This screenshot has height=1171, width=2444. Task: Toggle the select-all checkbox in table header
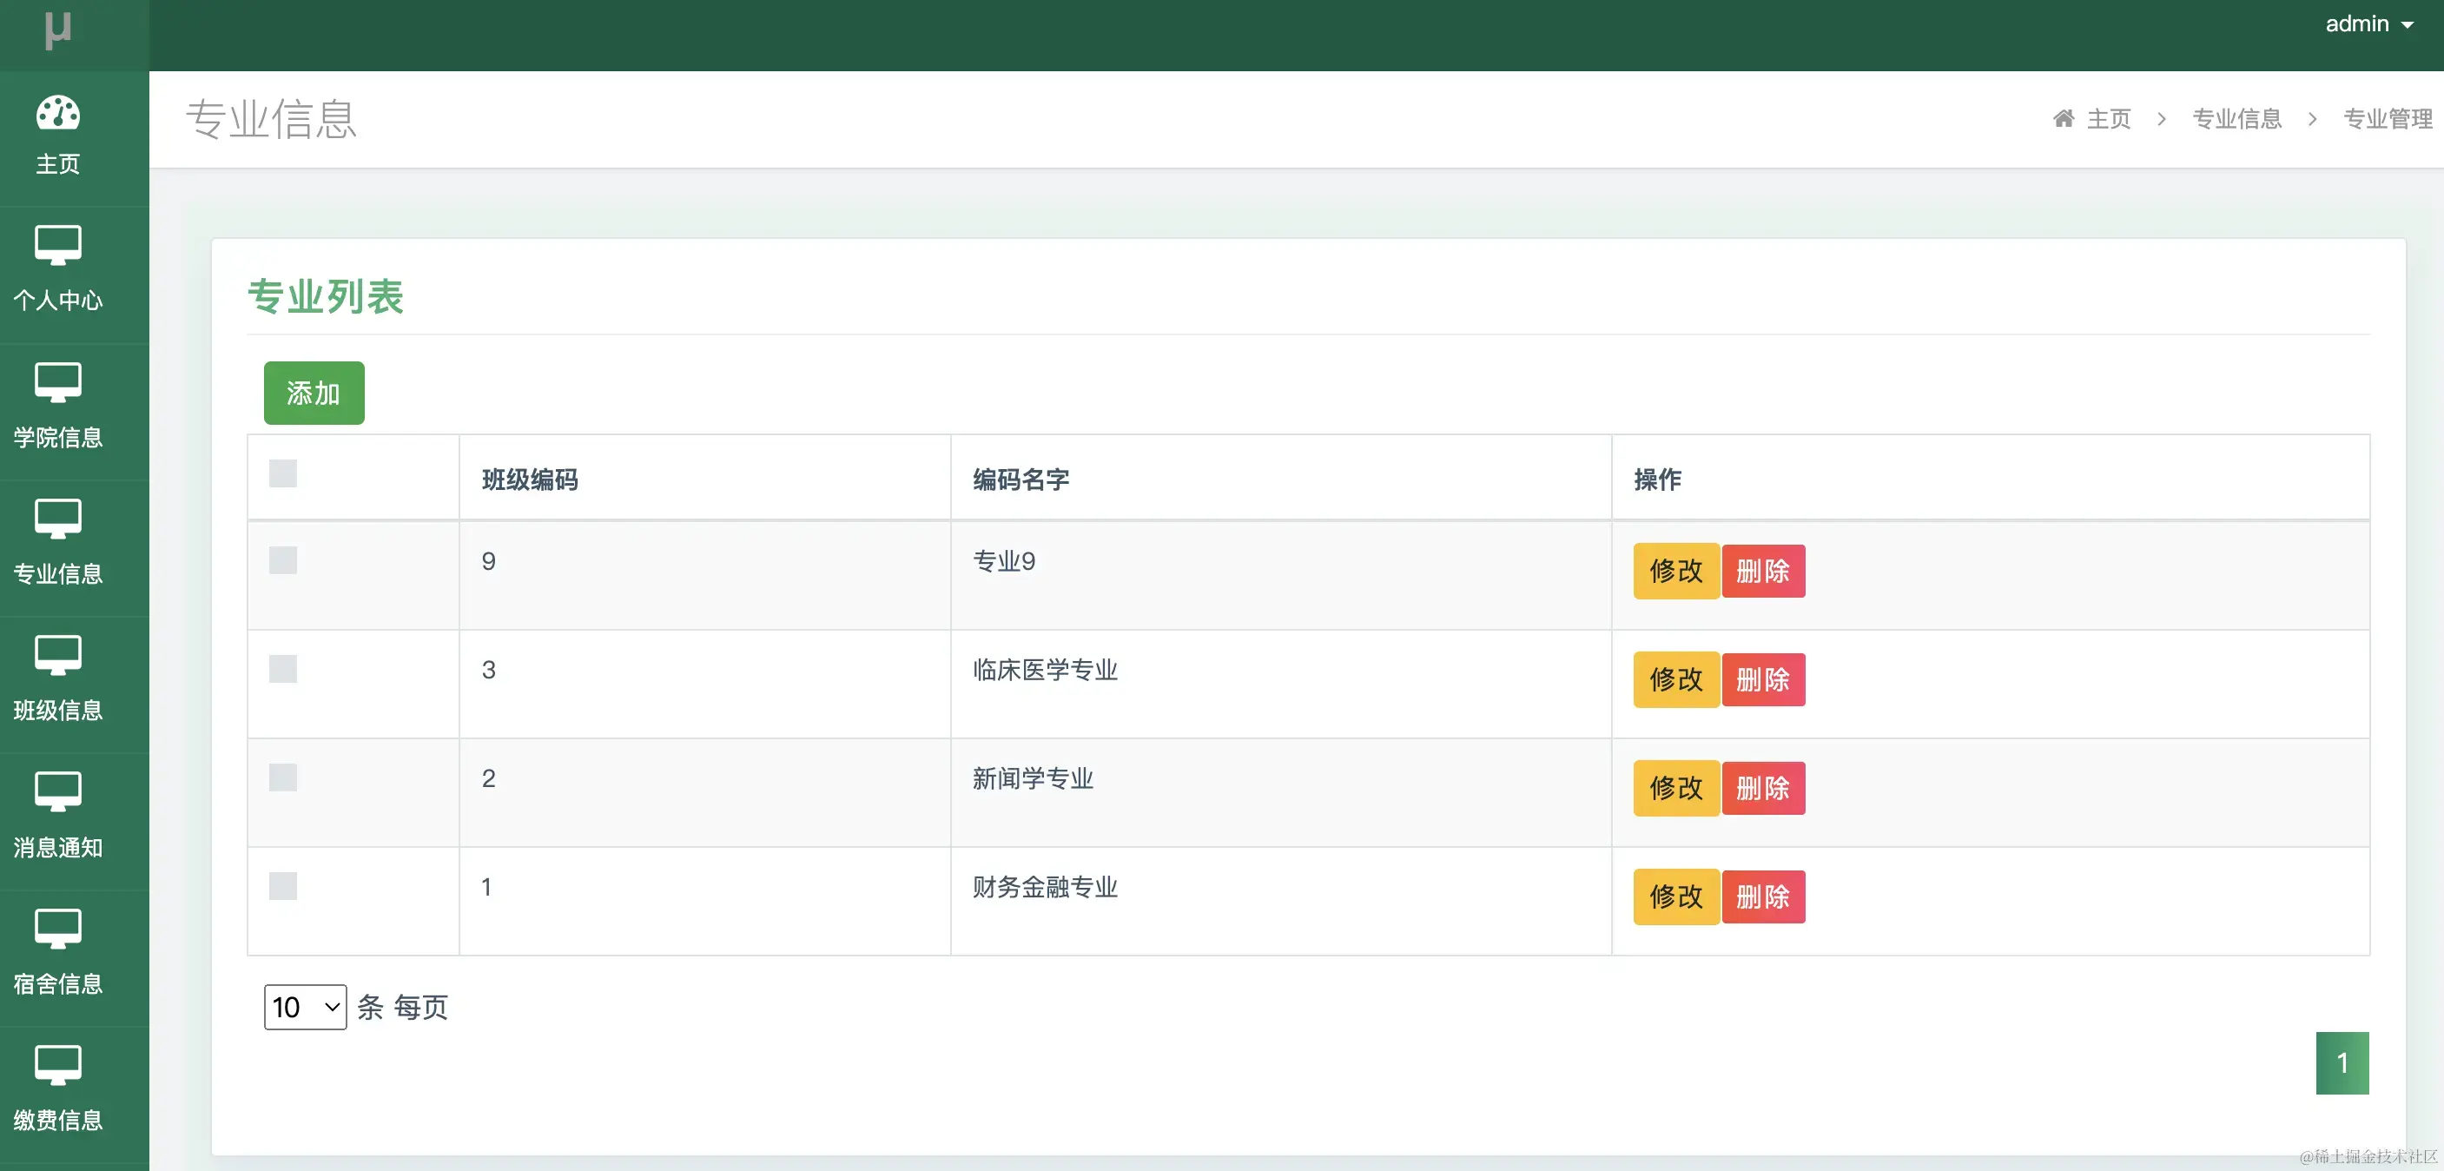(281, 476)
